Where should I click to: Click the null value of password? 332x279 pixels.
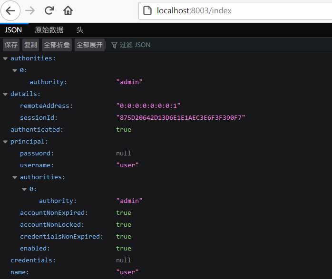tap(124, 154)
